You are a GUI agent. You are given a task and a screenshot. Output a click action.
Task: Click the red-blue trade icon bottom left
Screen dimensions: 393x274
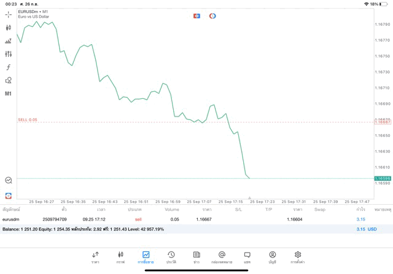[9, 196]
